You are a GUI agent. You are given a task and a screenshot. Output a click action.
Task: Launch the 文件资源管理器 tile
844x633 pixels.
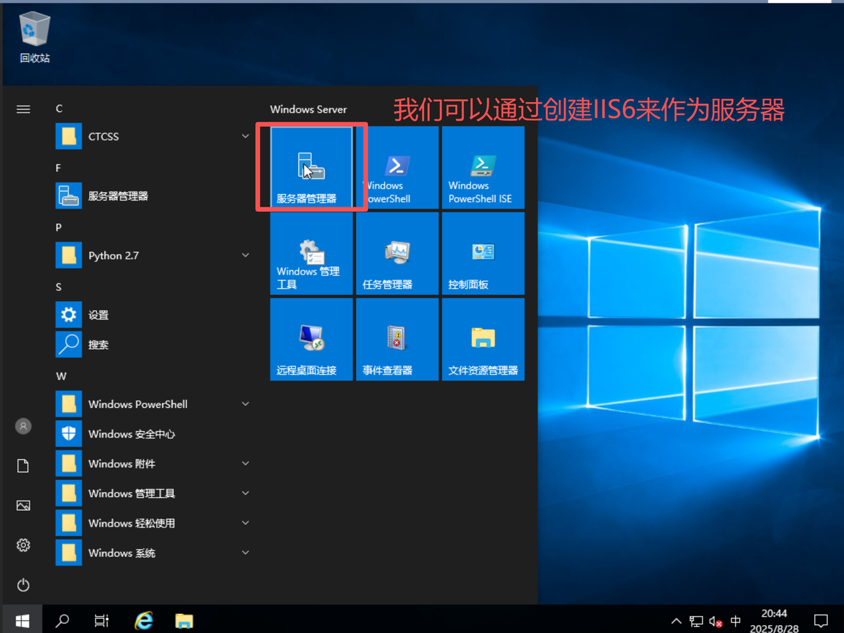[483, 339]
